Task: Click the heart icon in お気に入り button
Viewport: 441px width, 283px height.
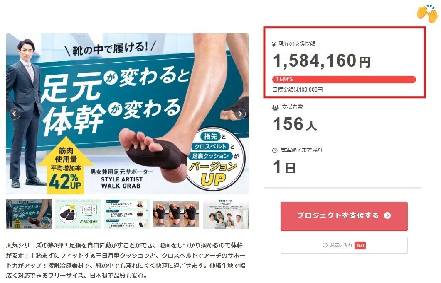Action: click(x=325, y=245)
